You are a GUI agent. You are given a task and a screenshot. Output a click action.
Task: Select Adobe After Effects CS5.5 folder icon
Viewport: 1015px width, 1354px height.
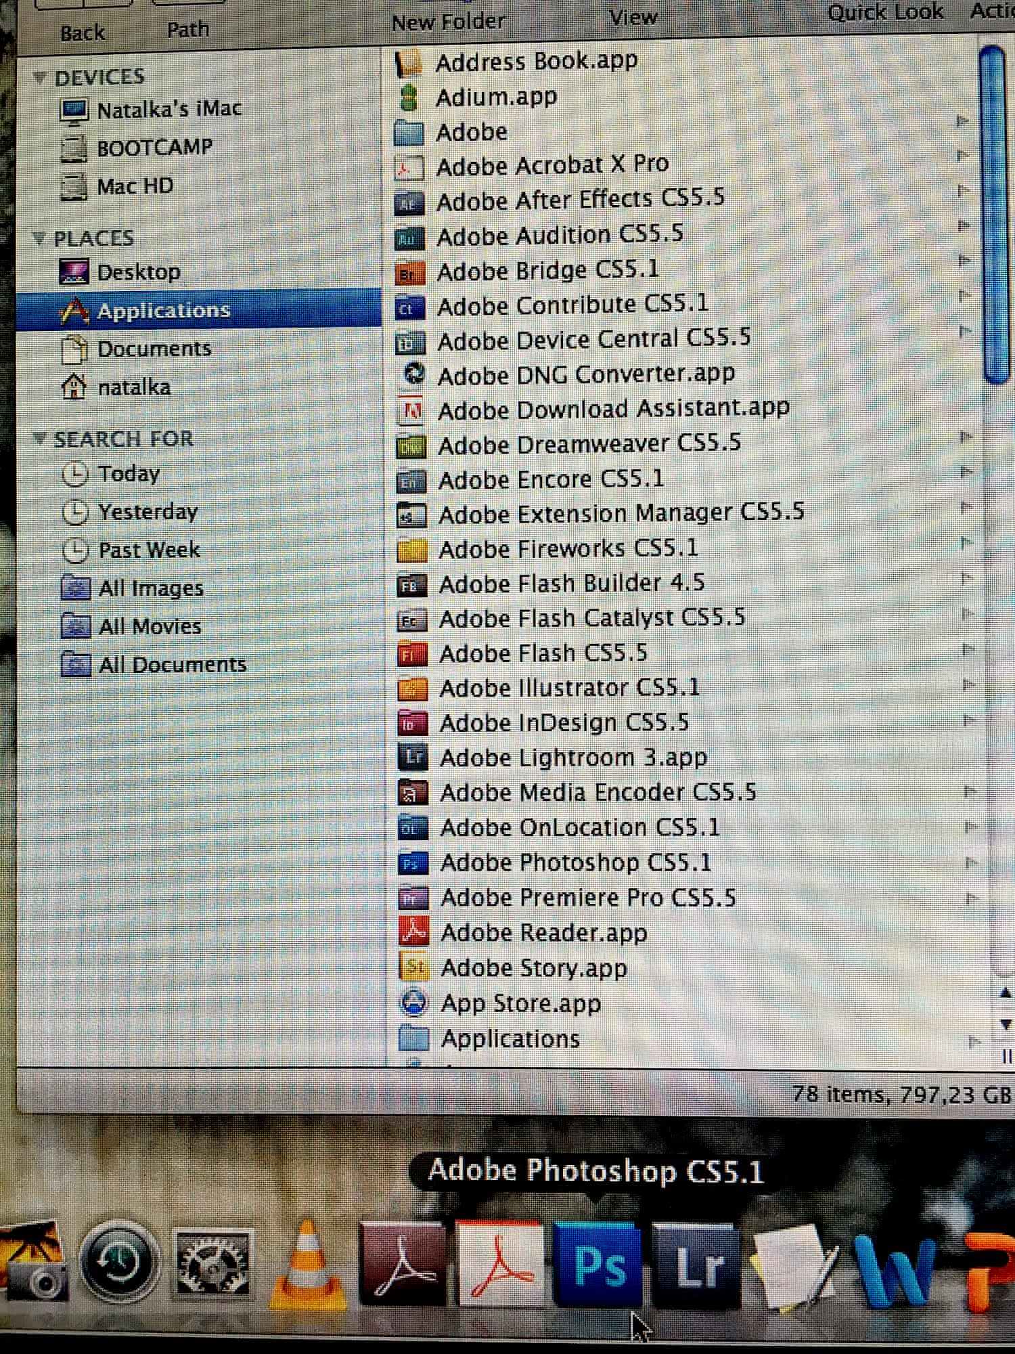(x=409, y=202)
